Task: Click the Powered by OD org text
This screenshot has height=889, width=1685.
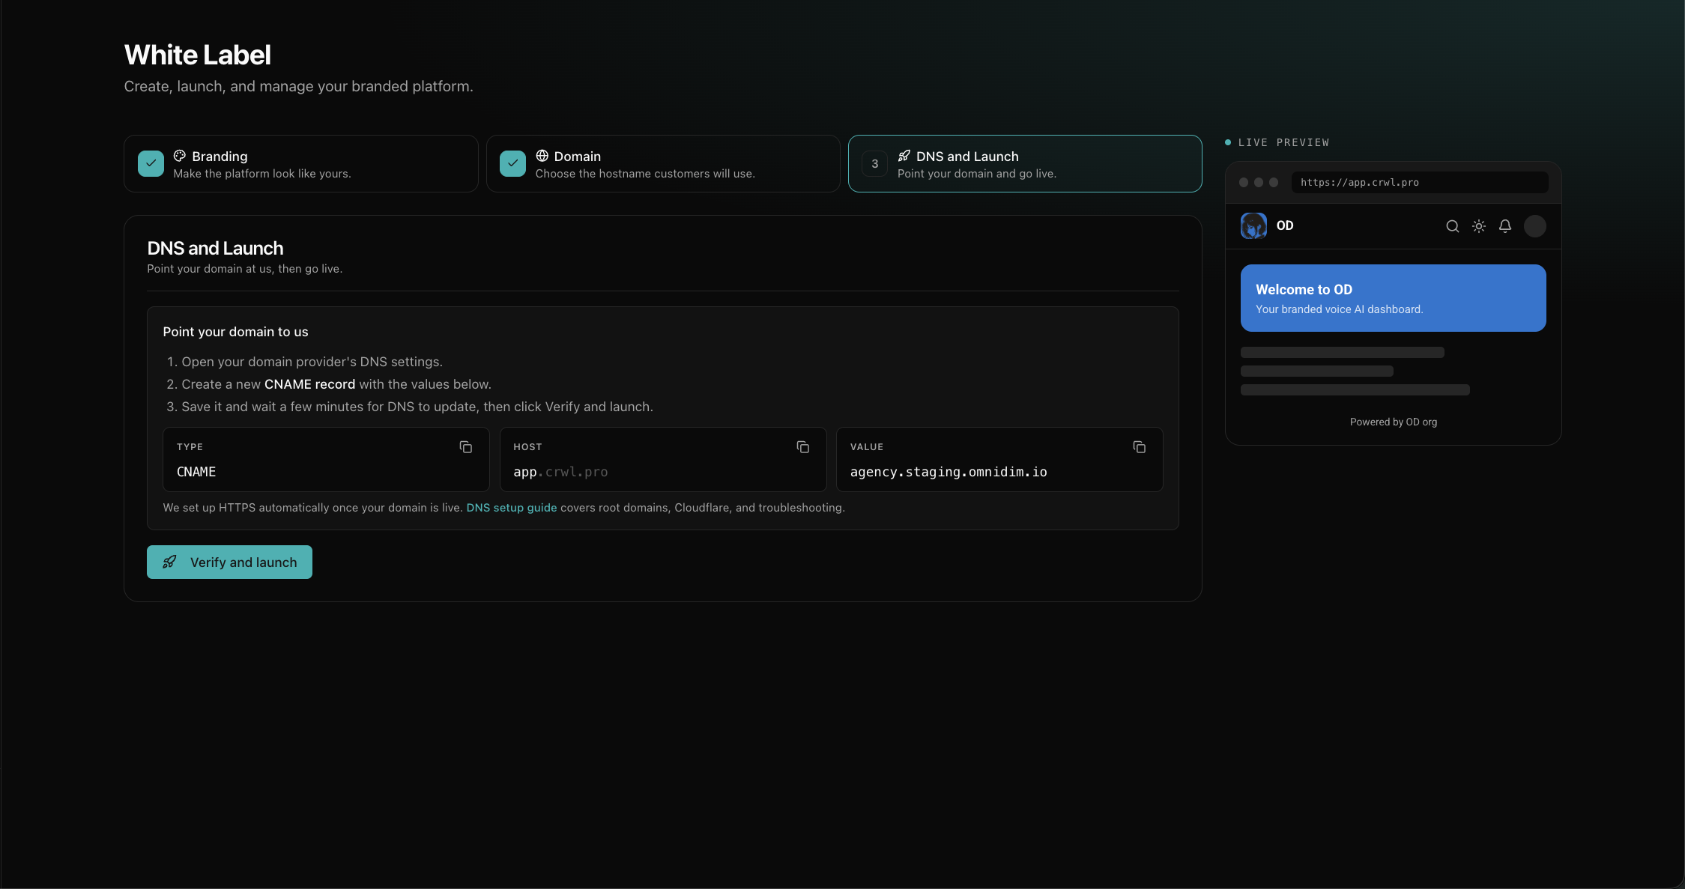Action: (x=1393, y=422)
